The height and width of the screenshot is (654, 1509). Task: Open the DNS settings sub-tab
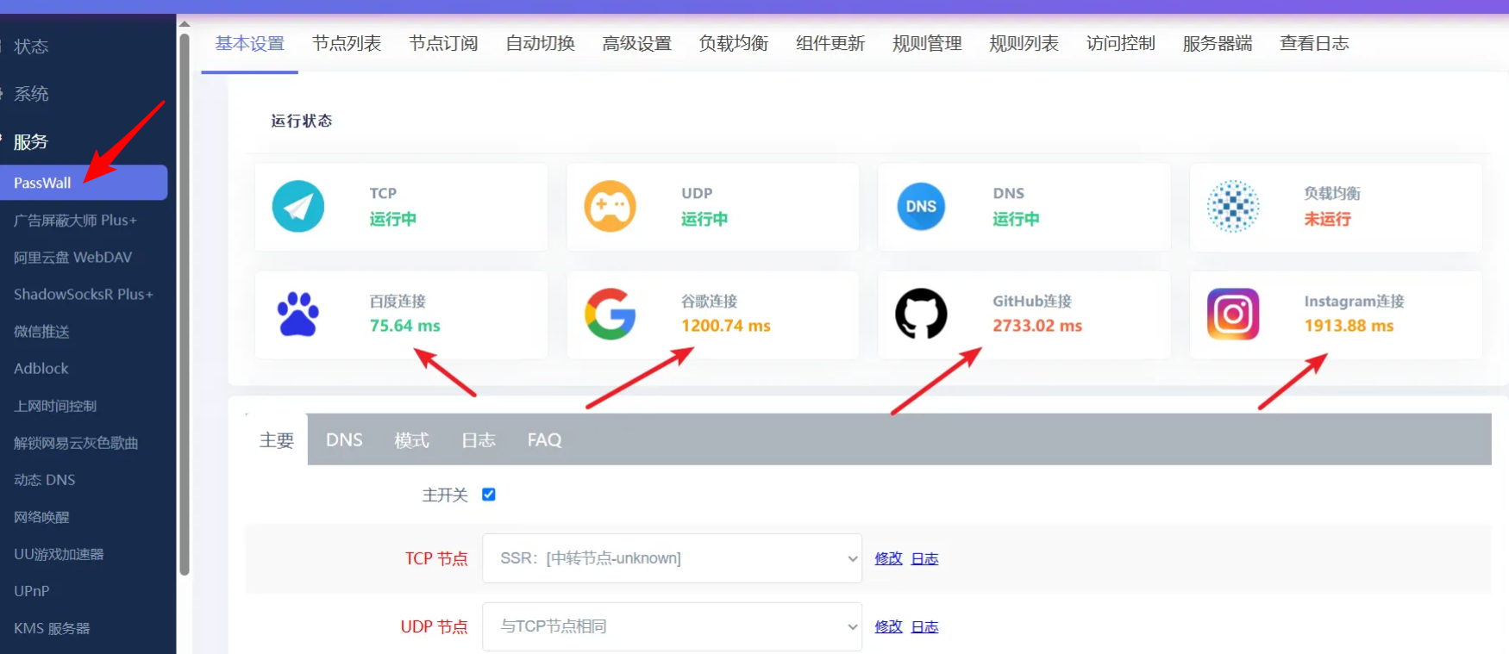pos(344,440)
